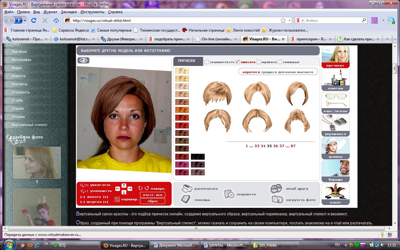Open the маски category tile
This screenshot has height=250, width=400.
pos(335,194)
